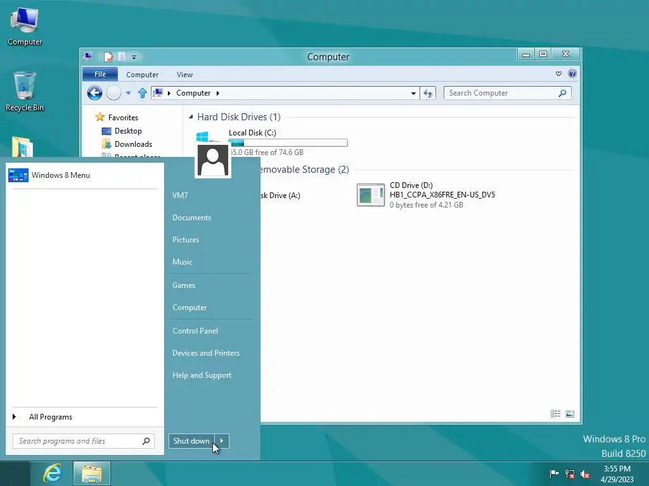Expand the address bar history dropdown
The height and width of the screenshot is (486, 649).
pos(413,94)
